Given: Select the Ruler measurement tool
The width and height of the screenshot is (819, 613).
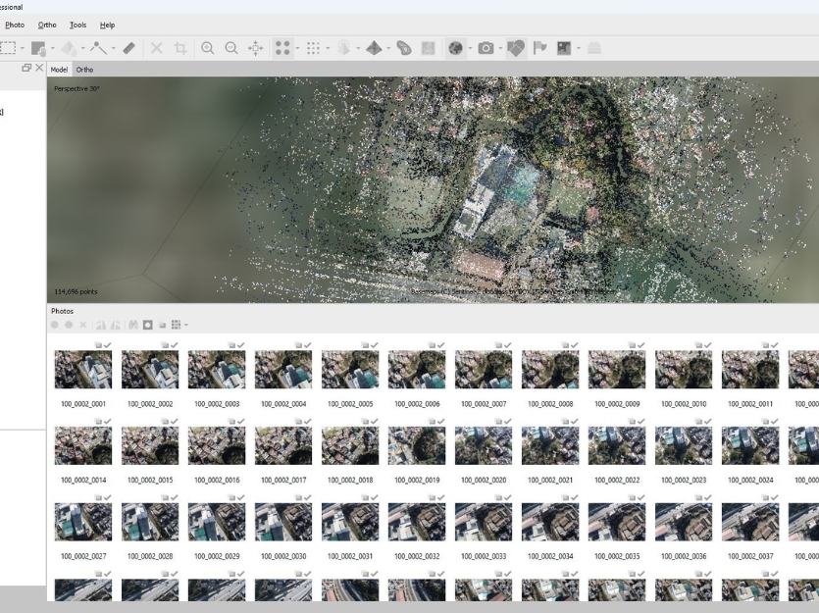Looking at the screenshot, I should [129, 46].
